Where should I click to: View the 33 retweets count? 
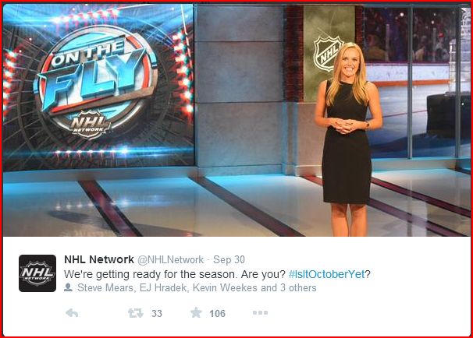pyautogui.click(x=157, y=313)
